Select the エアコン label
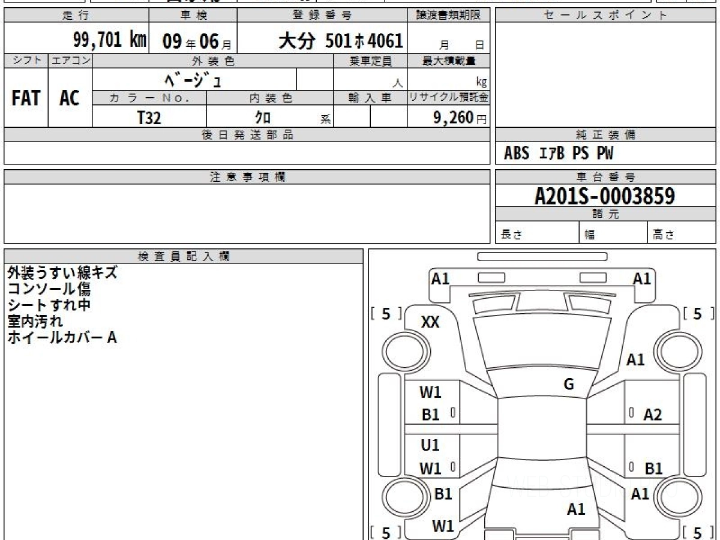This screenshot has height=540, width=720. (70, 61)
